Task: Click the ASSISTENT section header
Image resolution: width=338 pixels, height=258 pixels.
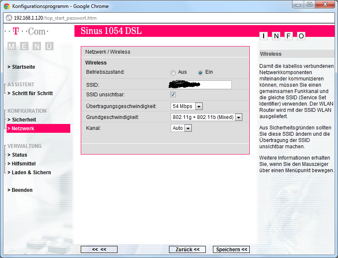Action: 21,85
